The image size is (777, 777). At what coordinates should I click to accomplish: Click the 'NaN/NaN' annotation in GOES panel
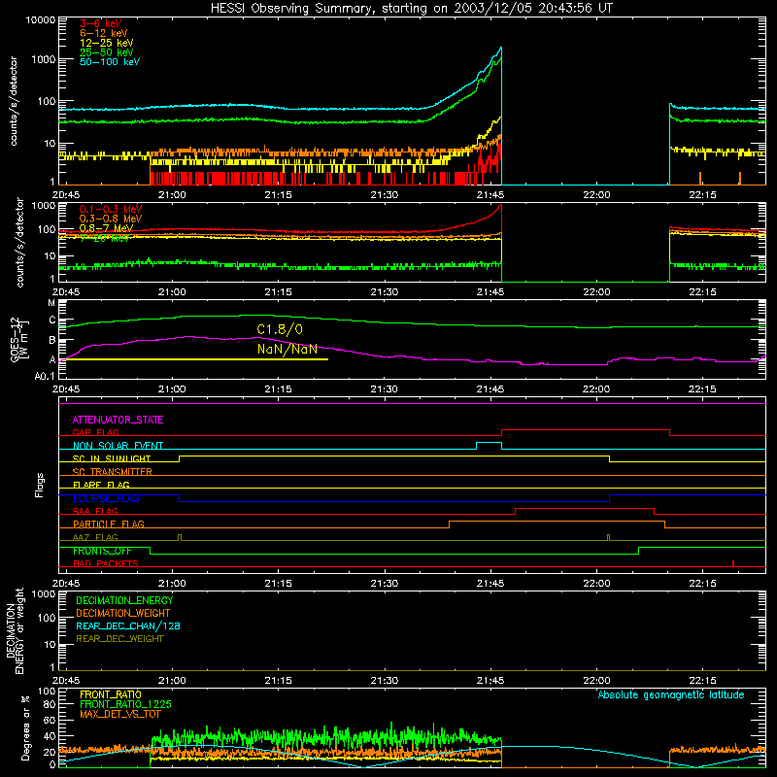(x=287, y=349)
